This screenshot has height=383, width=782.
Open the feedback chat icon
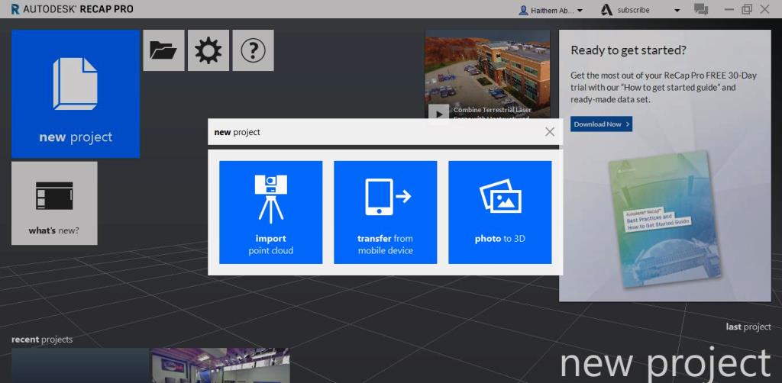click(x=701, y=9)
